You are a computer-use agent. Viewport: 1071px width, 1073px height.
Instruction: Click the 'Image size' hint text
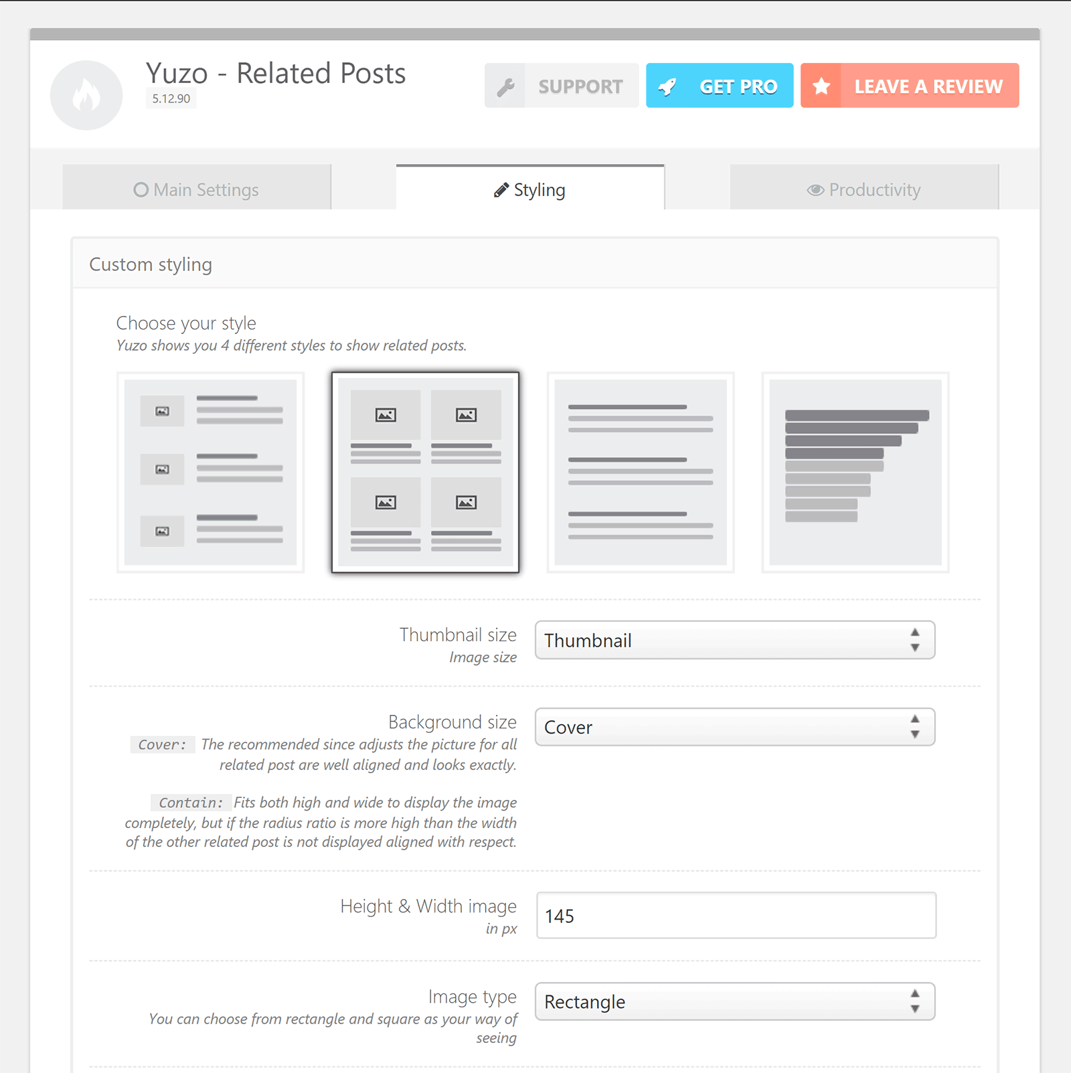tap(483, 657)
